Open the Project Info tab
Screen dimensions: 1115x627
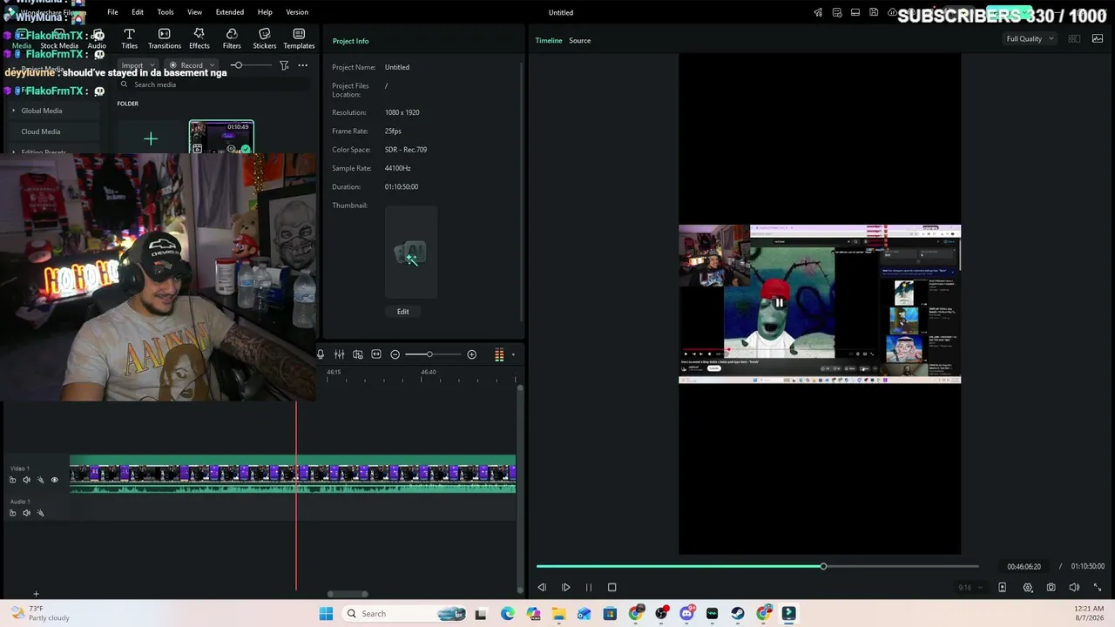[350, 41]
